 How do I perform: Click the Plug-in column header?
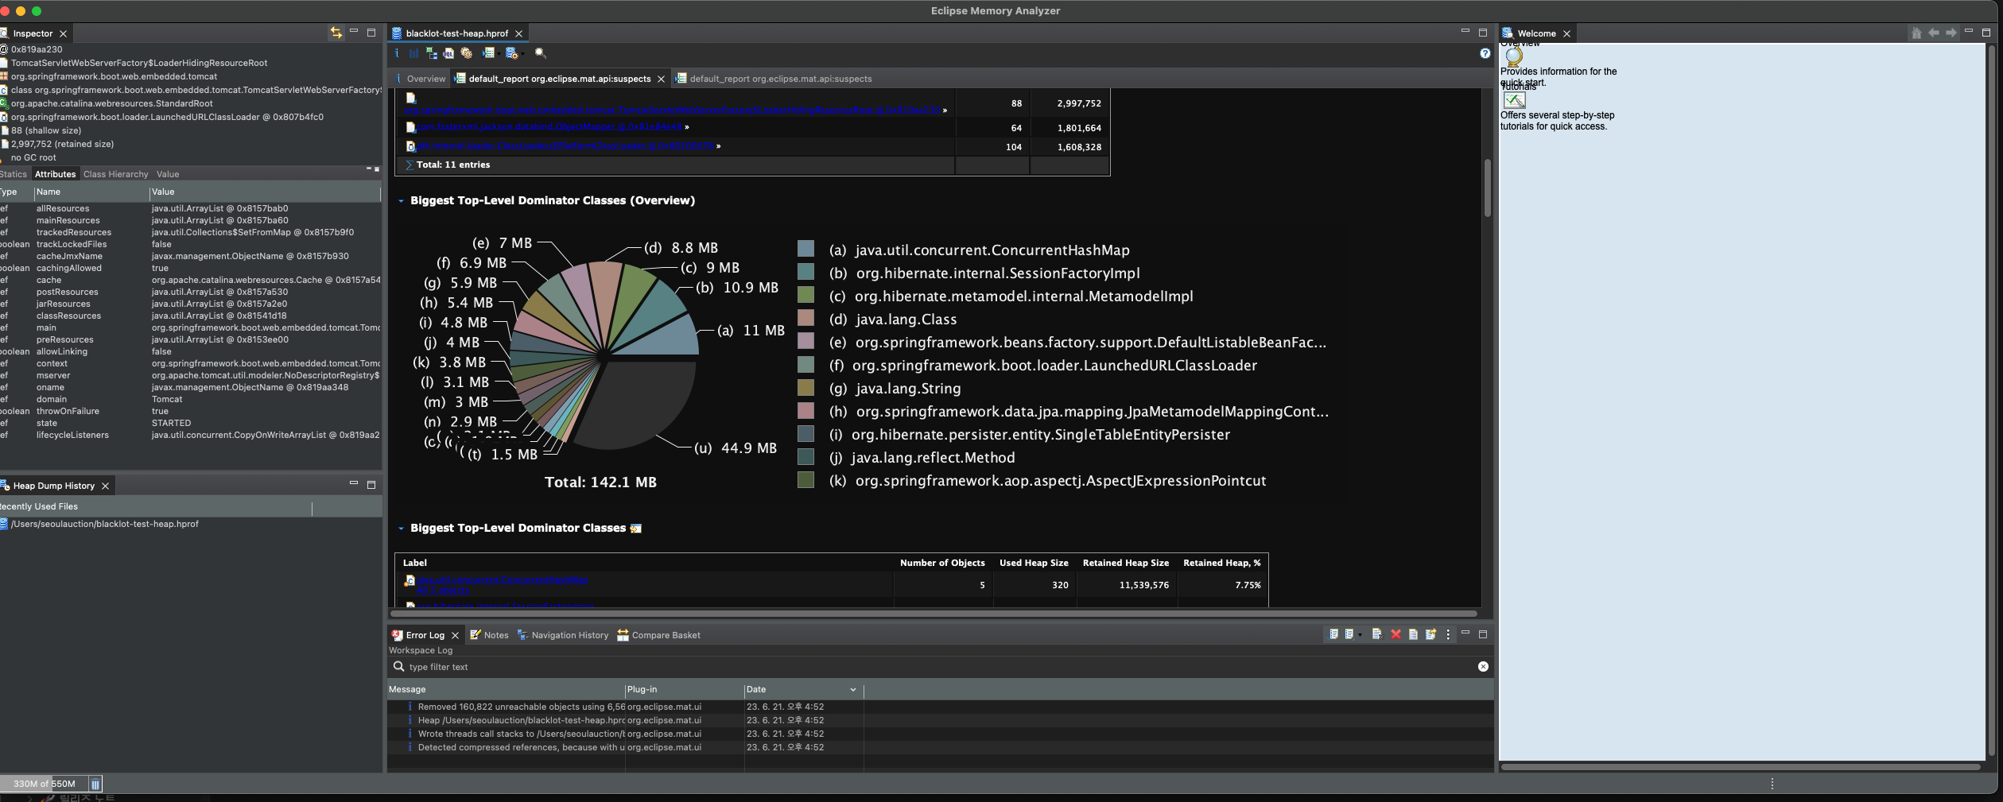point(685,690)
